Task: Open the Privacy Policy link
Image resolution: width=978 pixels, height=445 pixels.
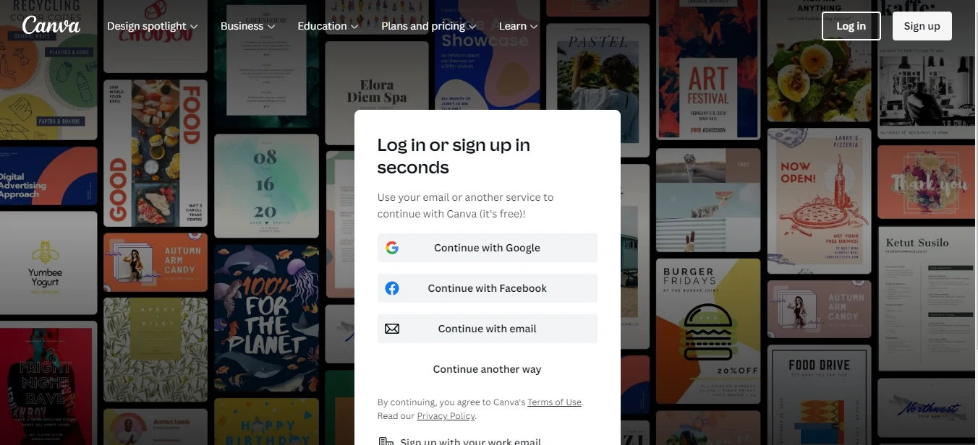Action: point(446,415)
